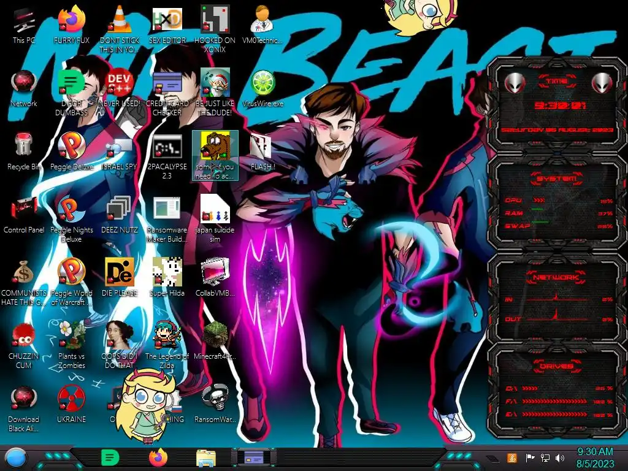This screenshot has height=471, width=628.
Task: Launch the Plants vs Zombies shortcut
Action: [71, 345]
